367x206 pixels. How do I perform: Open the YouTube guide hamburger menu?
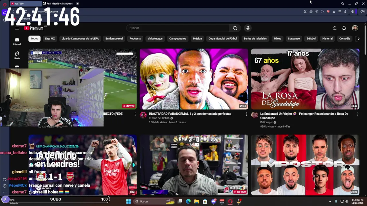[17, 28]
